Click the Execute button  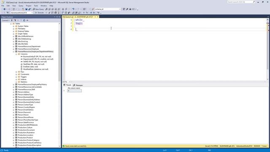pyautogui.click(x=40, y=13)
